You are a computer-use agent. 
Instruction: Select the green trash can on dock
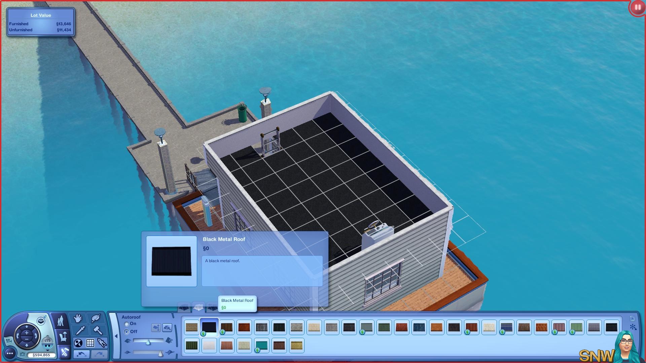point(242,113)
